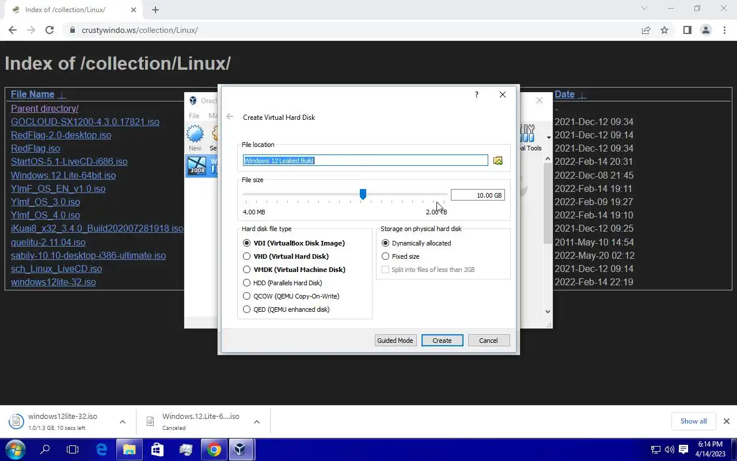Open File Explorer from taskbar
The width and height of the screenshot is (737, 461).
tap(130, 449)
